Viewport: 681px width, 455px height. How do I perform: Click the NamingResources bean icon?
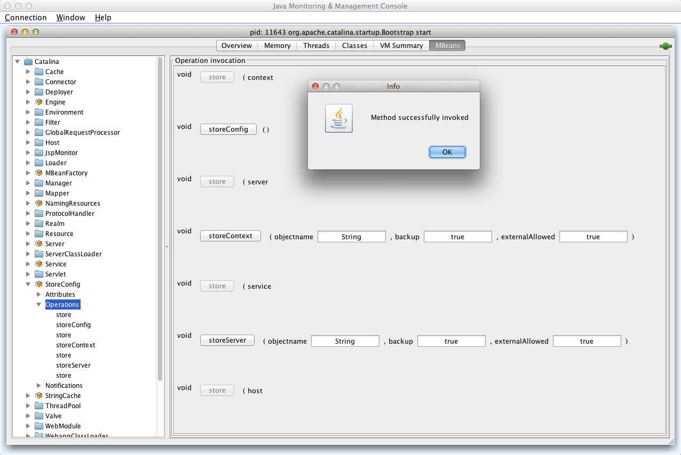(x=39, y=204)
